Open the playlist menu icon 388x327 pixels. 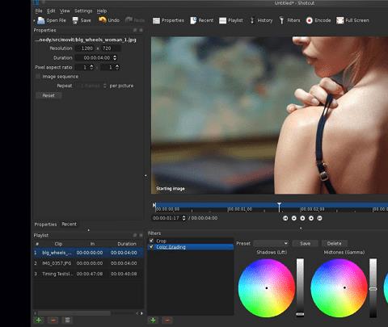tap(67, 320)
